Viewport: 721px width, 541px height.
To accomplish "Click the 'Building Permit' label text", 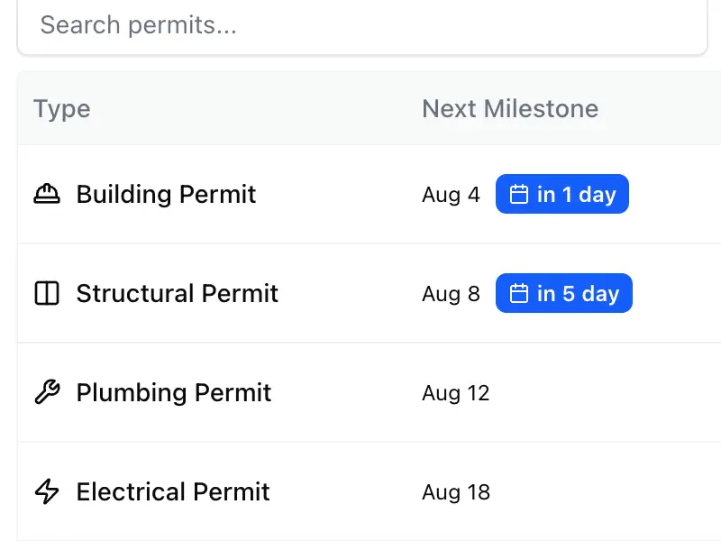I will (166, 194).
